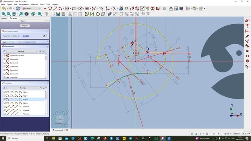Toggle checkbox for Constraint4
Screen dimensions: 251x141
(4, 67)
